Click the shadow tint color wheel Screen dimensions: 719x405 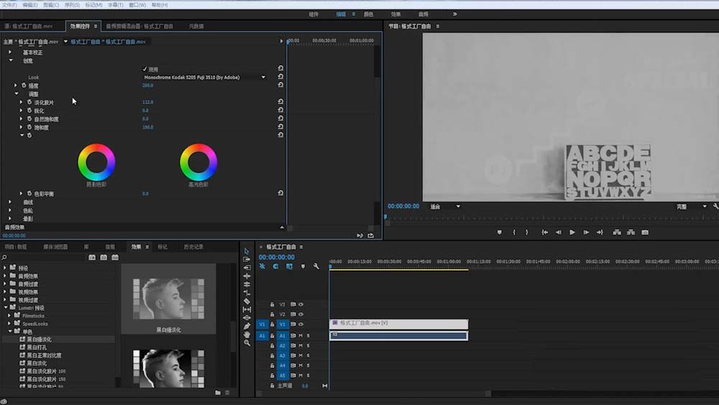pyautogui.click(x=96, y=162)
